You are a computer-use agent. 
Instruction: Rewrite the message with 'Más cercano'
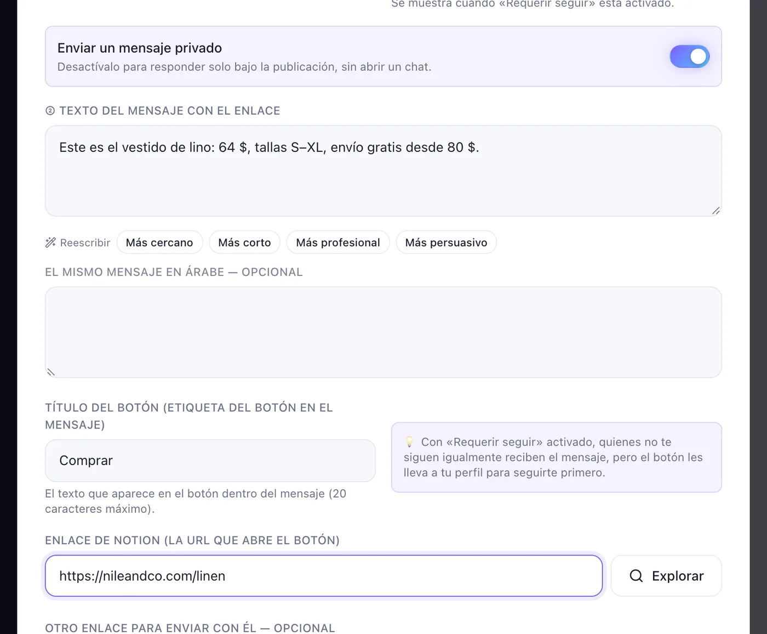coord(159,242)
